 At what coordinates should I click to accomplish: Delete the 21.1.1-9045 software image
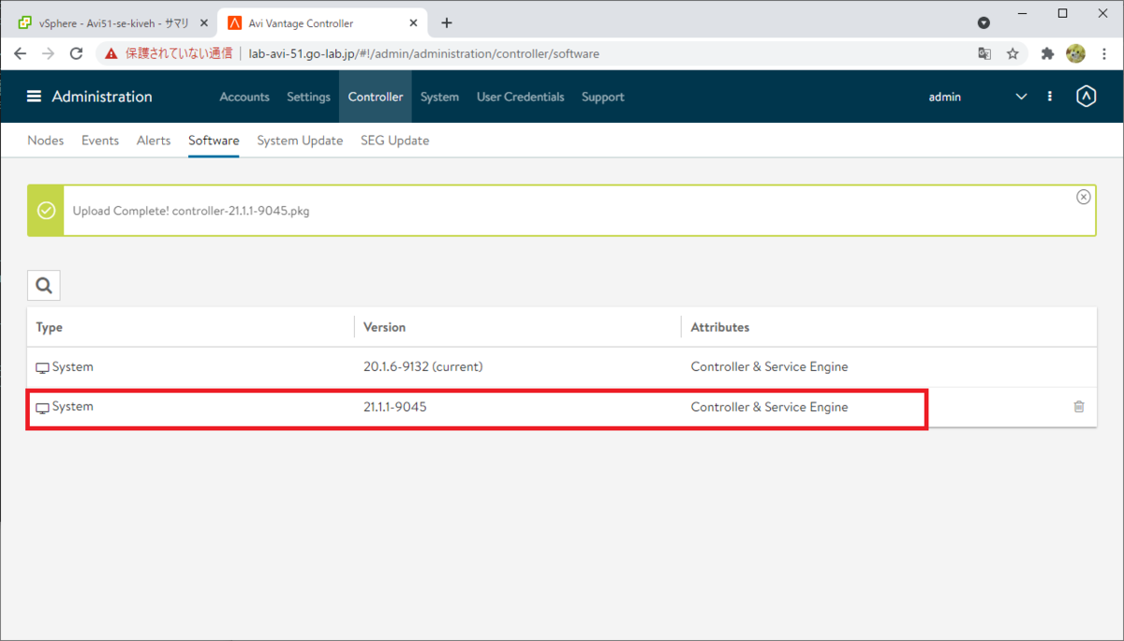(x=1079, y=407)
